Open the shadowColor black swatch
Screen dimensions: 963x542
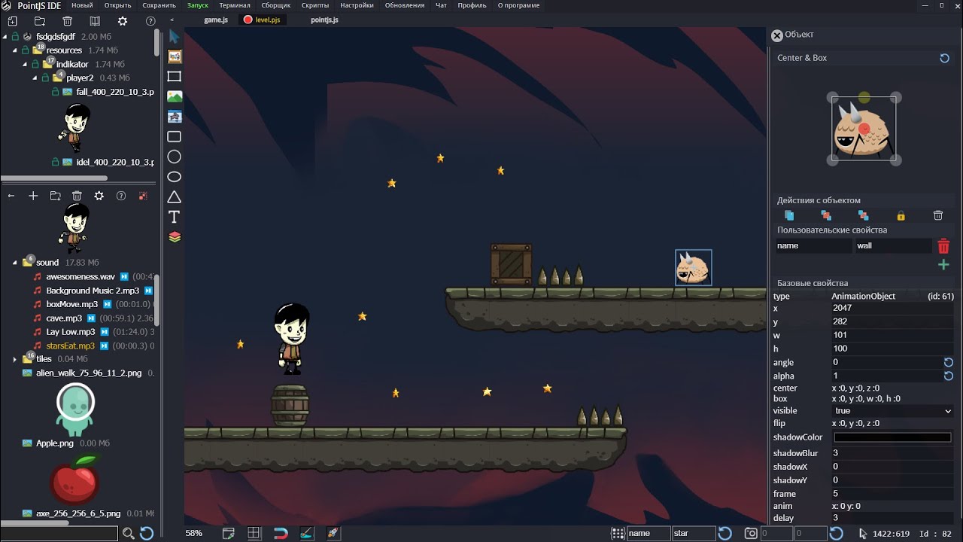[x=892, y=437]
